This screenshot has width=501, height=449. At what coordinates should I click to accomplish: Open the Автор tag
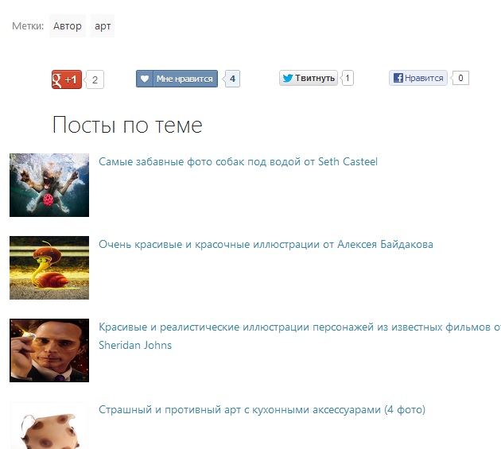tap(68, 26)
